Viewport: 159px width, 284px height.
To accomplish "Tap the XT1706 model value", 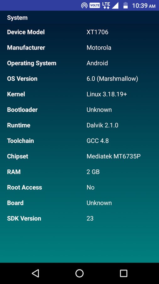I will pyautogui.click(x=97, y=32).
